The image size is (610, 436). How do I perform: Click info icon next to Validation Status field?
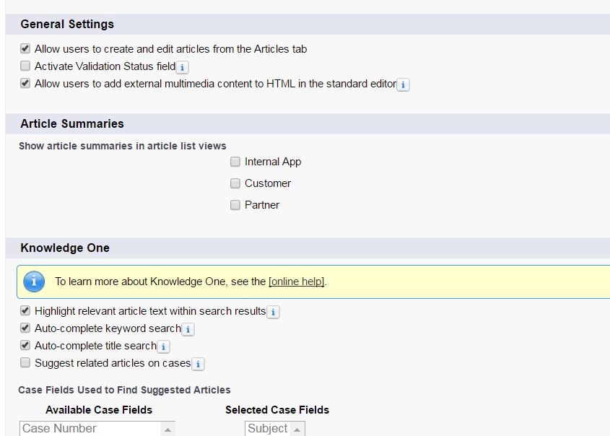[183, 67]
